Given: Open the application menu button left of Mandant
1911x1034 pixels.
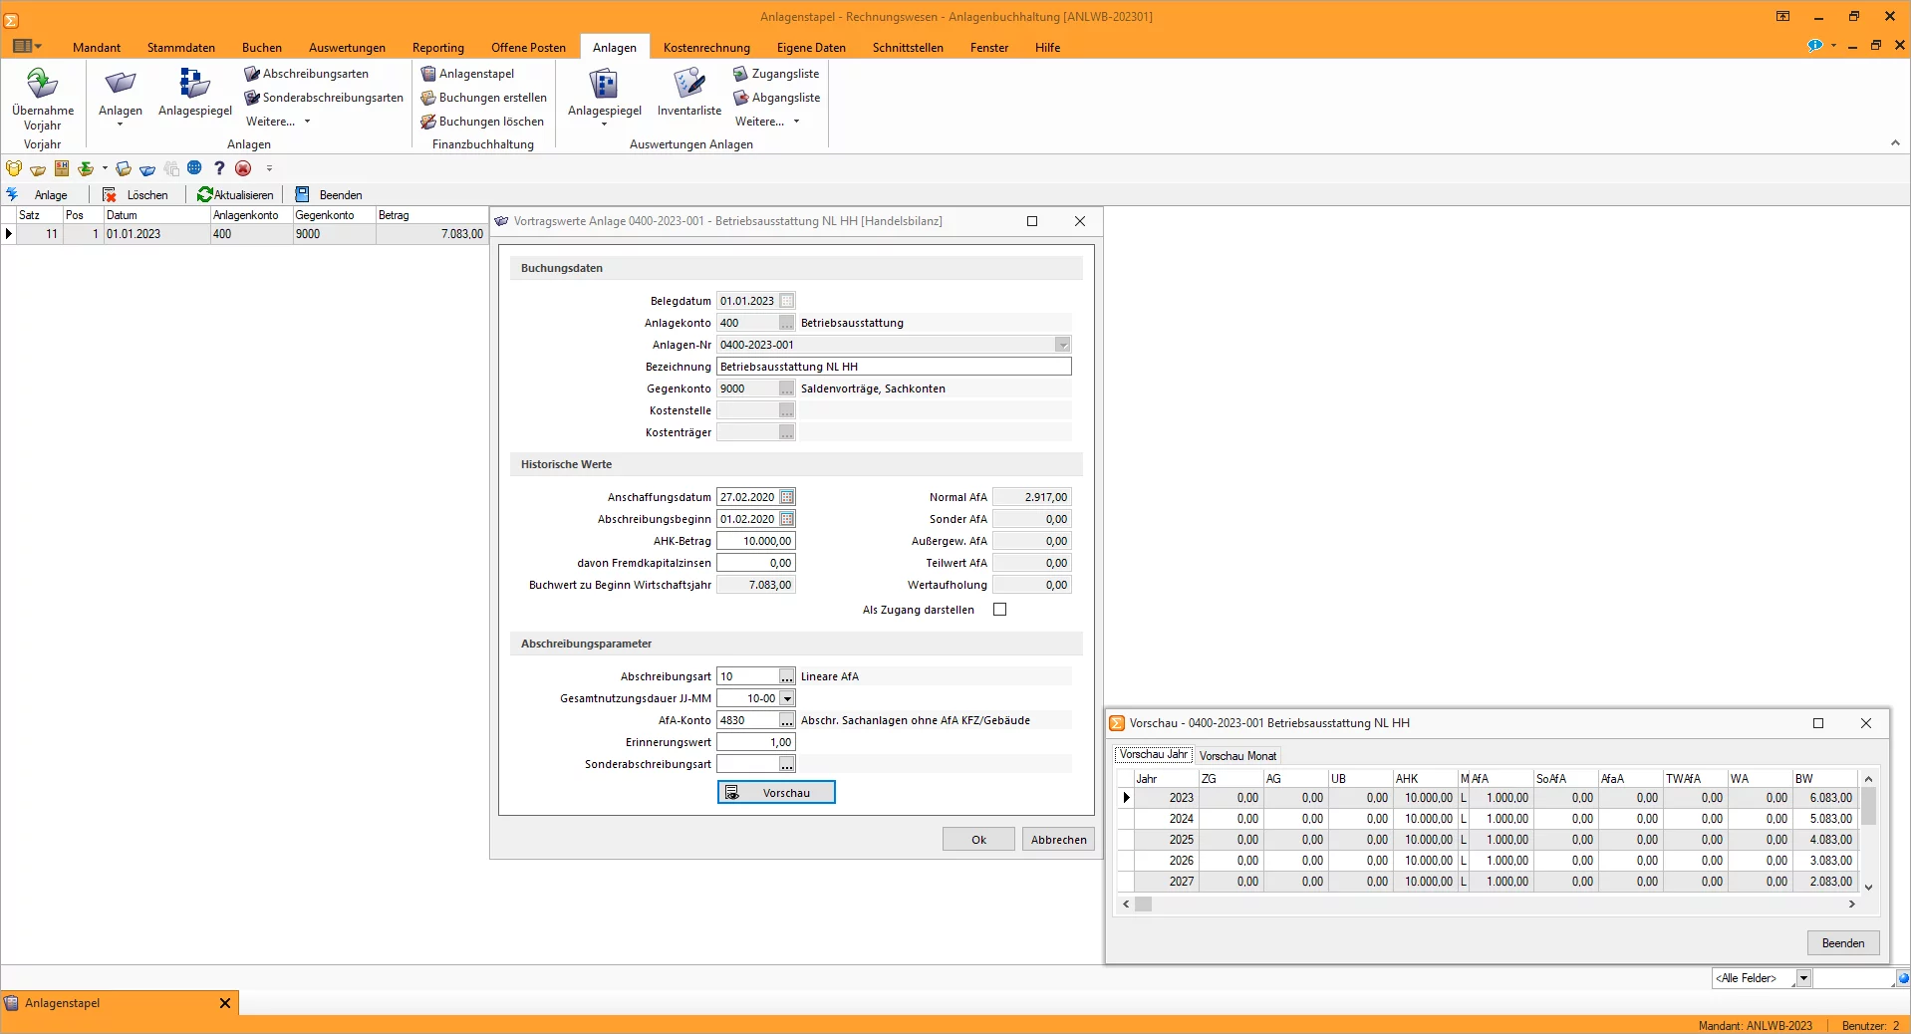Looking at the screenshot, I should 27,46.
